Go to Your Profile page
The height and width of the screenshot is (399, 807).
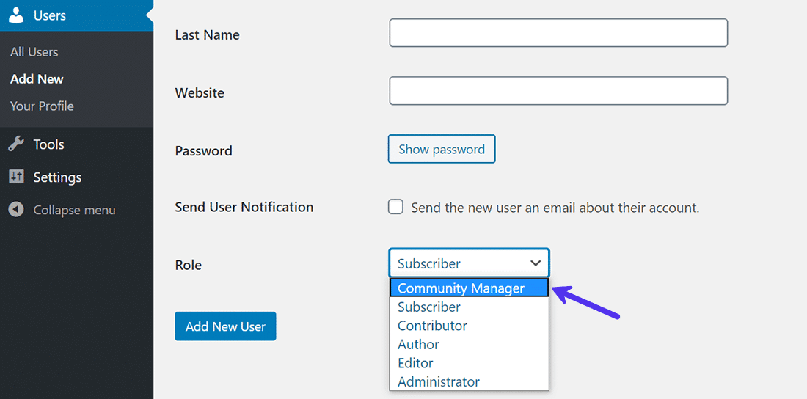42,106
